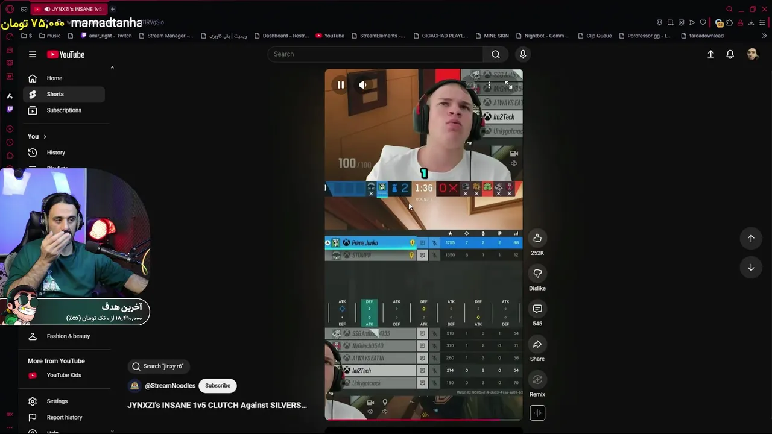Viewport: 772px width, 434px height.
Task: Dislike this Short
Action: pos(537,274)
